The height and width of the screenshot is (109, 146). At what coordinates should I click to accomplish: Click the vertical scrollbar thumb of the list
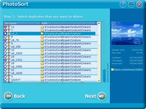(x=99, y=35)
